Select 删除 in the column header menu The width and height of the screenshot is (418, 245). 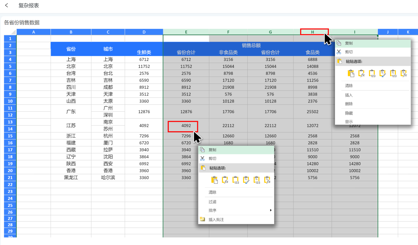(x=349, y=104)
